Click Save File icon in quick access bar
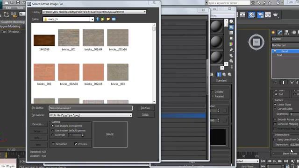This screenshot has height=168, width=299. coord(18,2)
